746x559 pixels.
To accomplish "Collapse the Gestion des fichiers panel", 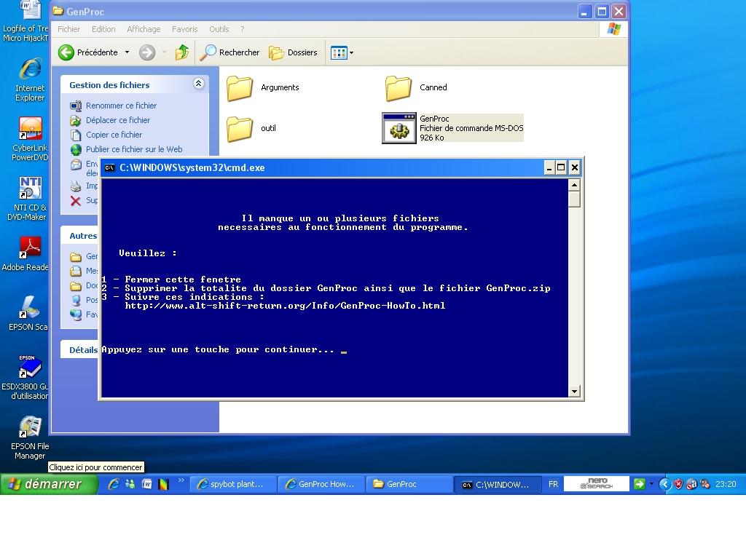I will coord(198,84).
